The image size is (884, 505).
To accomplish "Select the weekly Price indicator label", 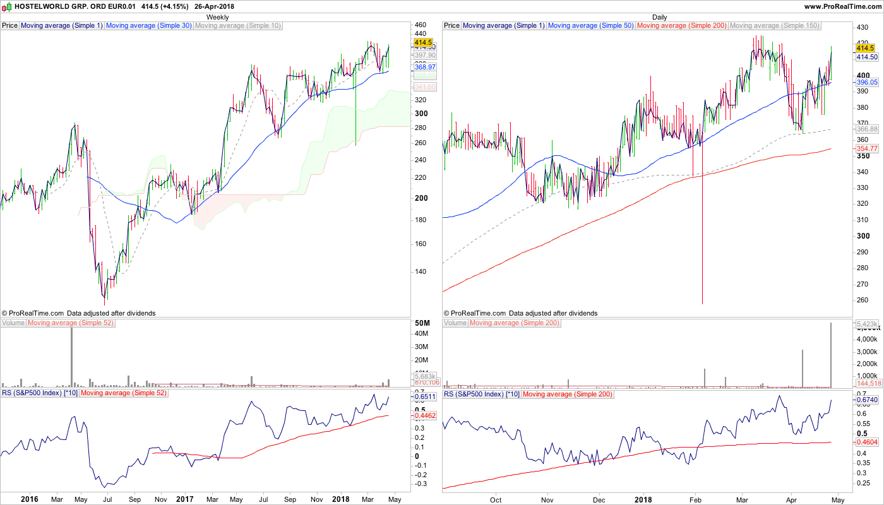I will coord(10,26).
